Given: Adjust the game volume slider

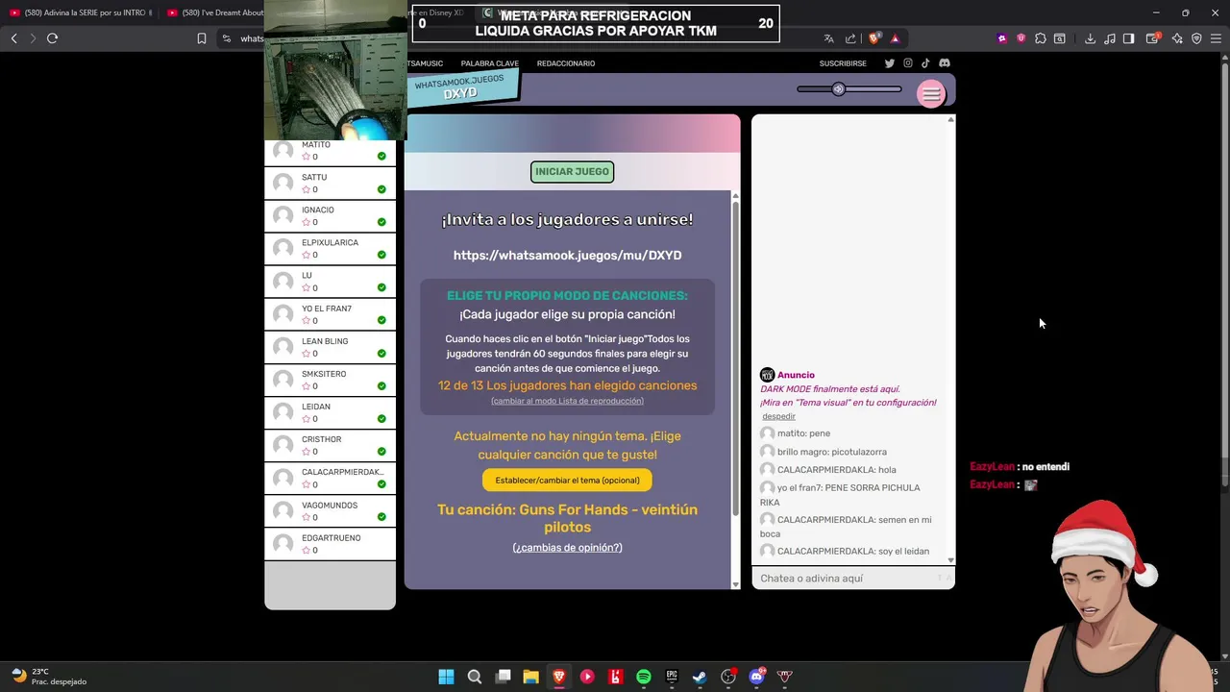Looking at the screenshot, I should click(x=849, y=89).
